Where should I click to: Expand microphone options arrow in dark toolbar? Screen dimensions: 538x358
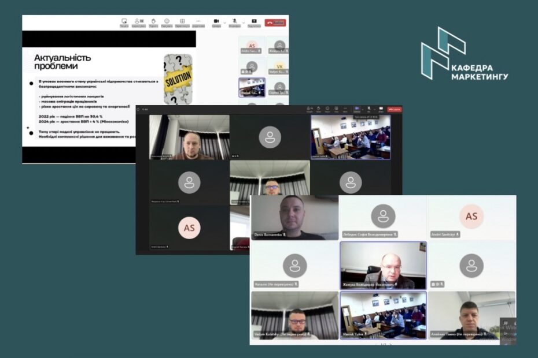[375, 109]
